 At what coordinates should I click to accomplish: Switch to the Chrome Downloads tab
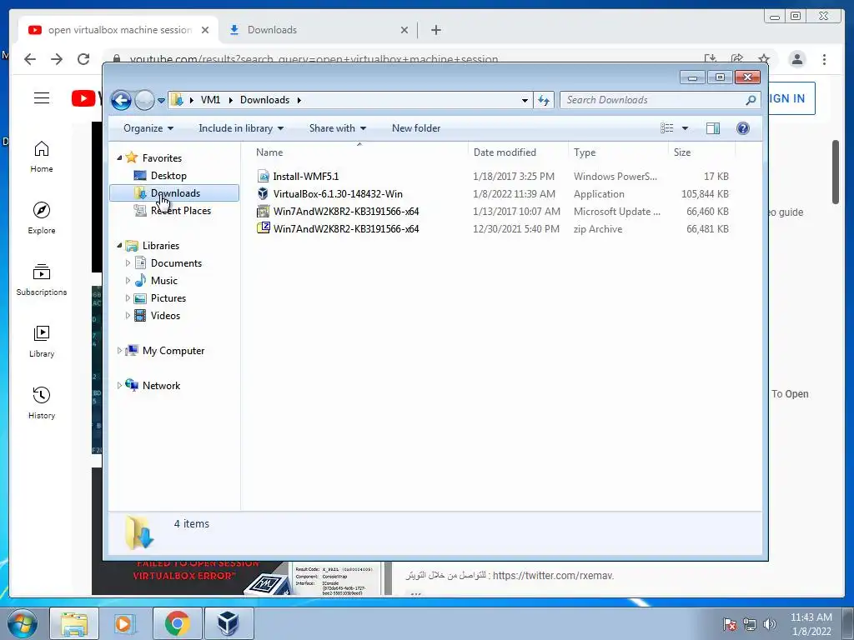tap(318, 30)
